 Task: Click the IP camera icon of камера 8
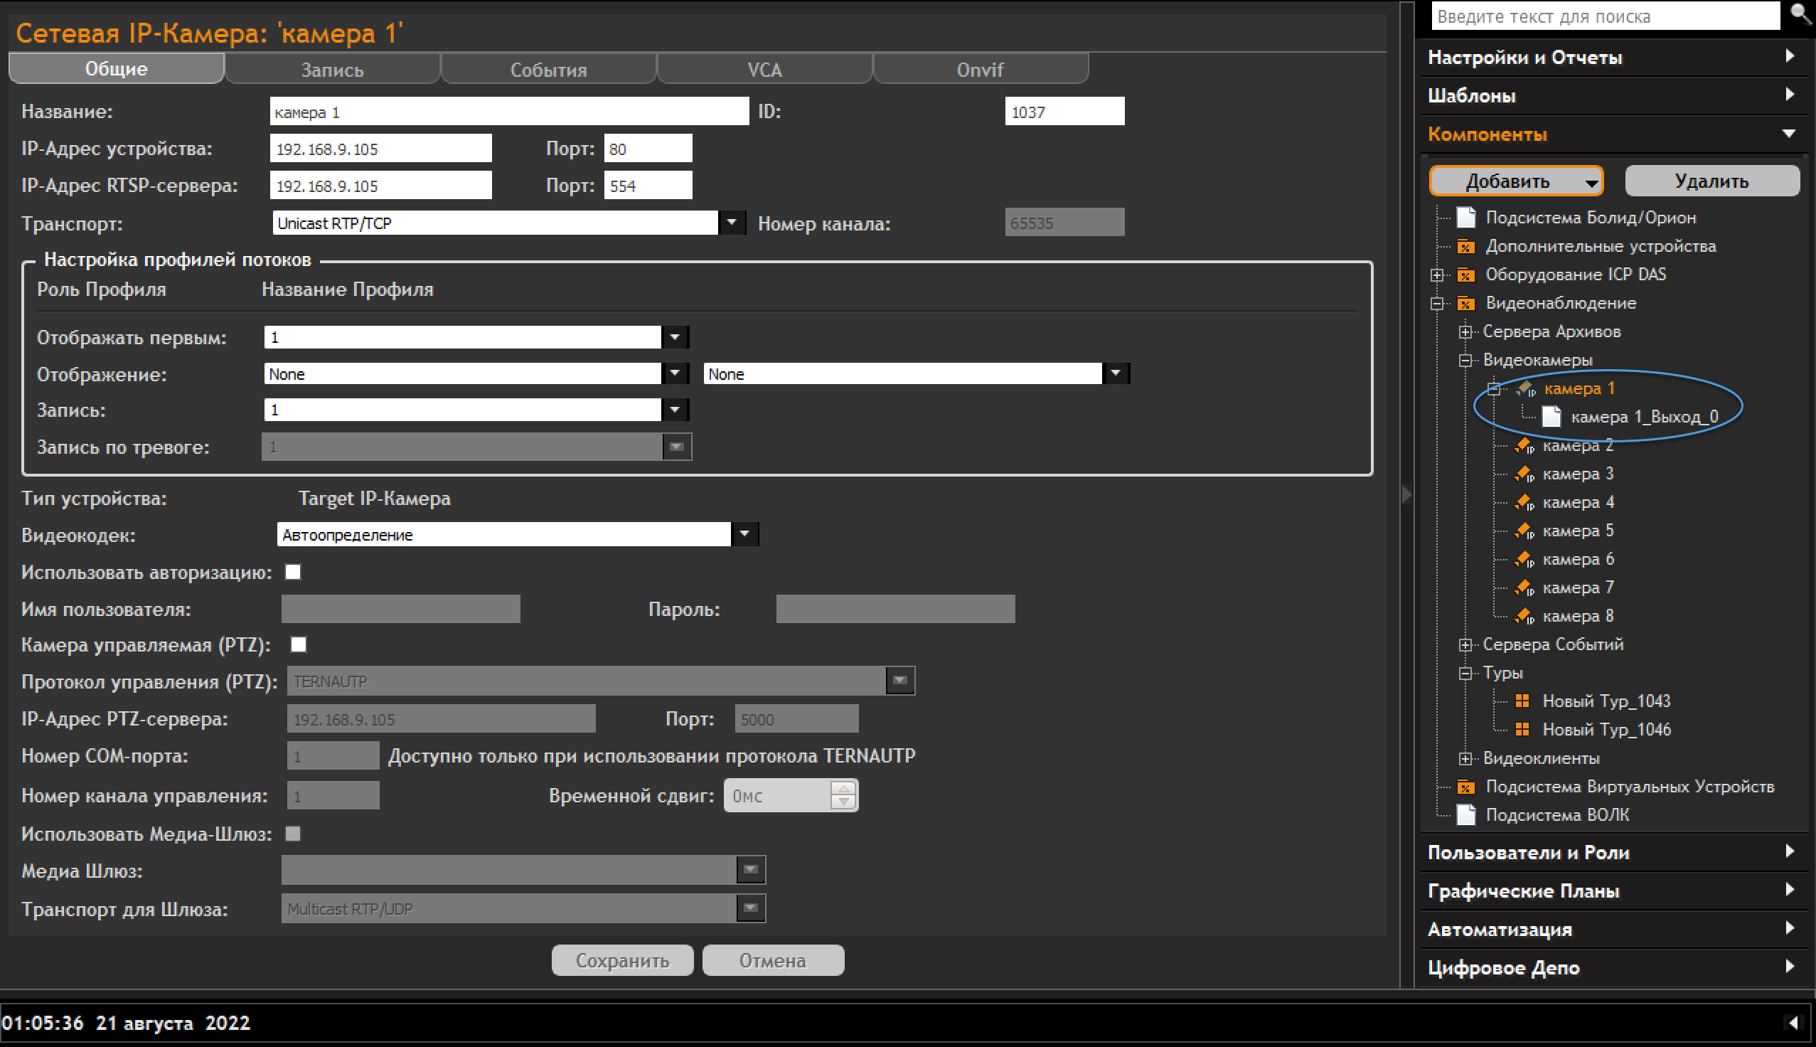click(1524, 616)
